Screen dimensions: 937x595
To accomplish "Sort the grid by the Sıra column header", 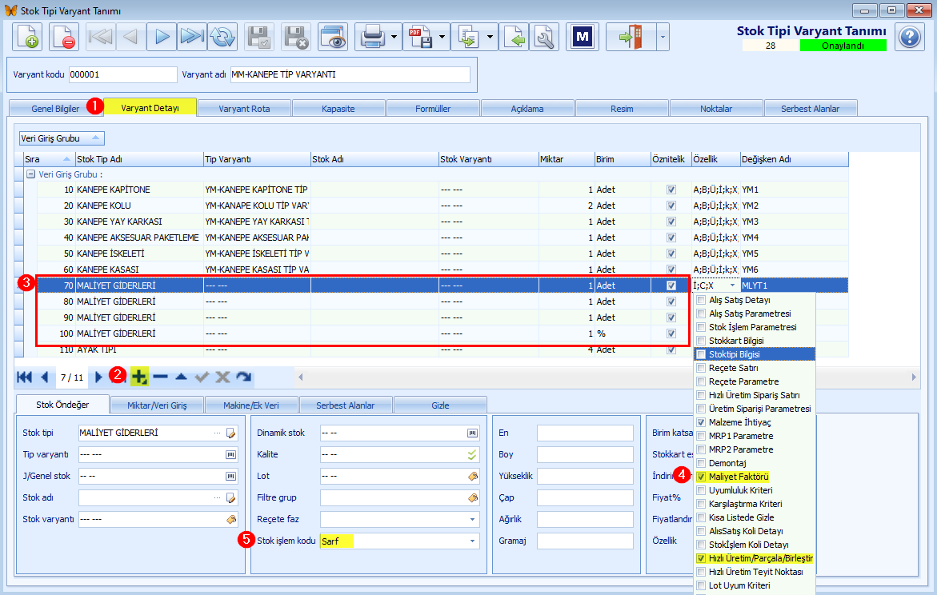I will click(49, 159).
